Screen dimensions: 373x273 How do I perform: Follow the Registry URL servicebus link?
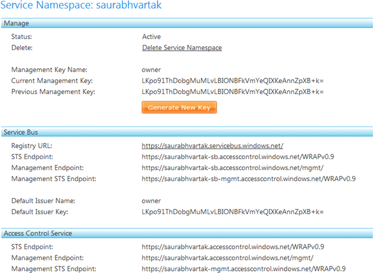[x=213, y=146]
